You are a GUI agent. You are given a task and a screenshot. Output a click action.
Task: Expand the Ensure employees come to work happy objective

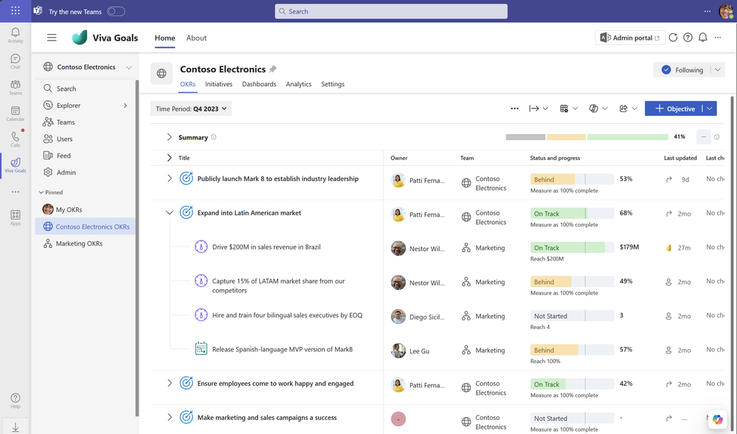[x=170, y=383]
